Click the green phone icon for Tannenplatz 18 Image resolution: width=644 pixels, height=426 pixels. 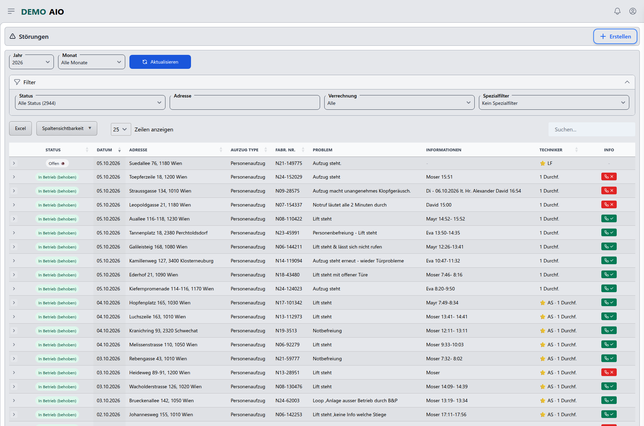pyautogui.click(x=609, y=233)
